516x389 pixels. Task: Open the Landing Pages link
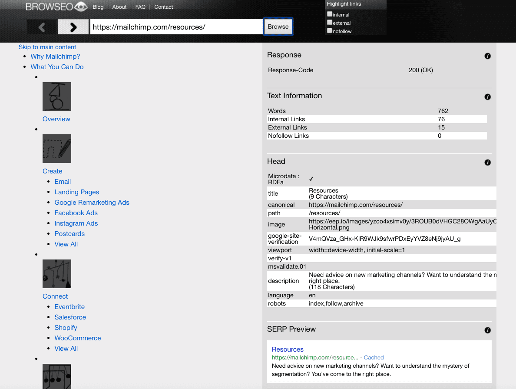[77, 192]
